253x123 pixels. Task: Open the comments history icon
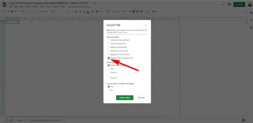tap(229, 4)
